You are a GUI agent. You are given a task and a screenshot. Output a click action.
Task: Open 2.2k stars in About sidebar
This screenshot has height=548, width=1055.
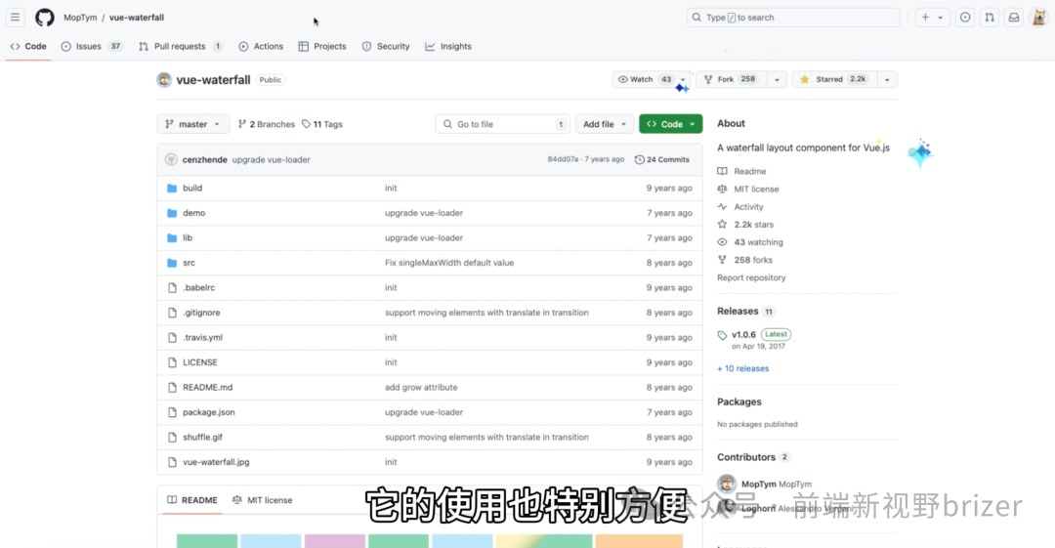coord(745,225)
